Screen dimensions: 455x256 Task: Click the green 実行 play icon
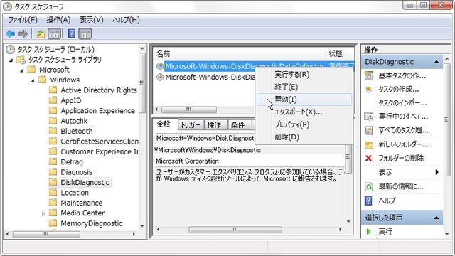(x=368, y=231)
